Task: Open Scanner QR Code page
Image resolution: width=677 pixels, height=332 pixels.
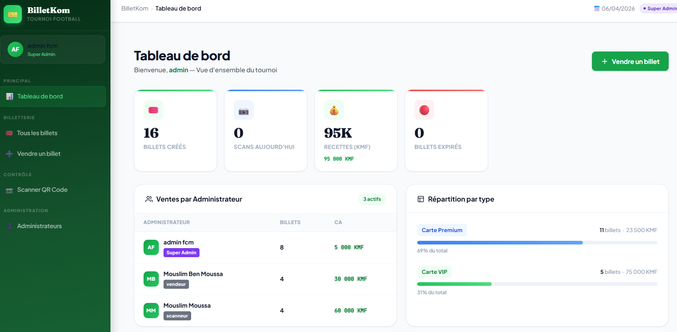Action: pos(53,190)
